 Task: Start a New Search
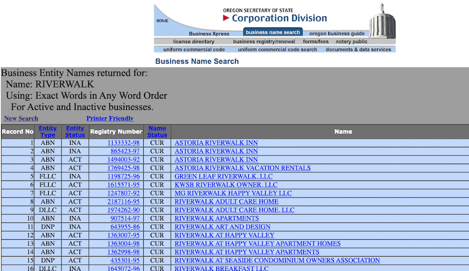pyautogui.click(x=21, y=118)
